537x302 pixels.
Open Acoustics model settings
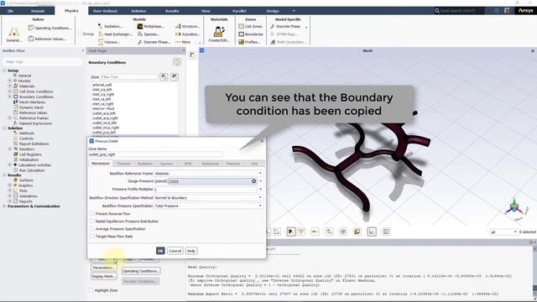[x=188, y=34]
